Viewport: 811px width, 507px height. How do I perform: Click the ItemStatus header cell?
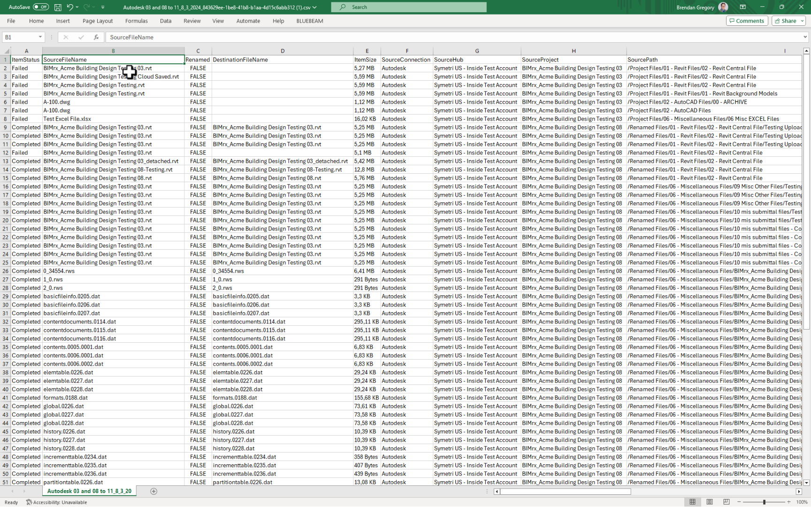click(26, 60)
